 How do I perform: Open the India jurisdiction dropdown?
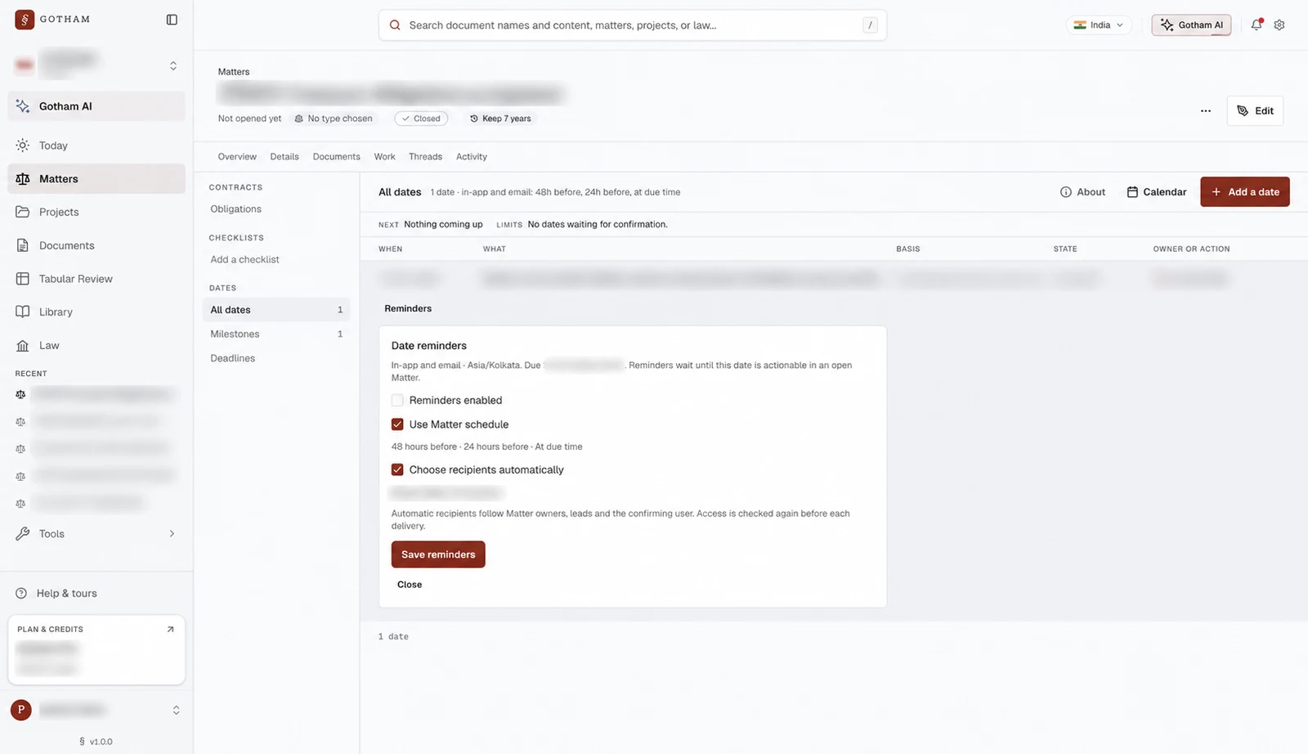[1099, 25]
